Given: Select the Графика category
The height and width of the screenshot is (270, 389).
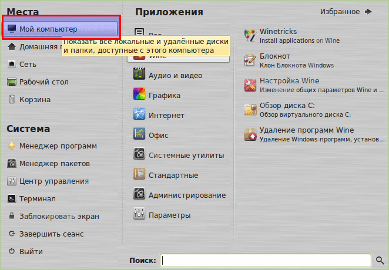Looking at the screenshot, I should 165,95.
